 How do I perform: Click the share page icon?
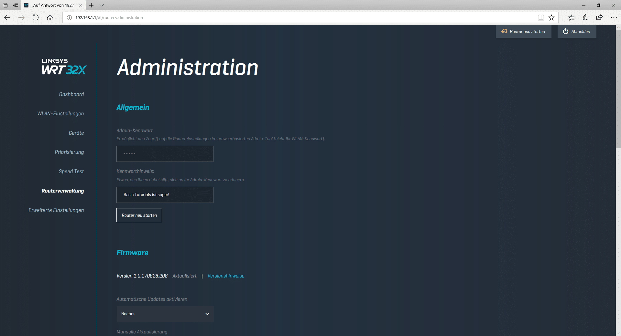[599, 18]
